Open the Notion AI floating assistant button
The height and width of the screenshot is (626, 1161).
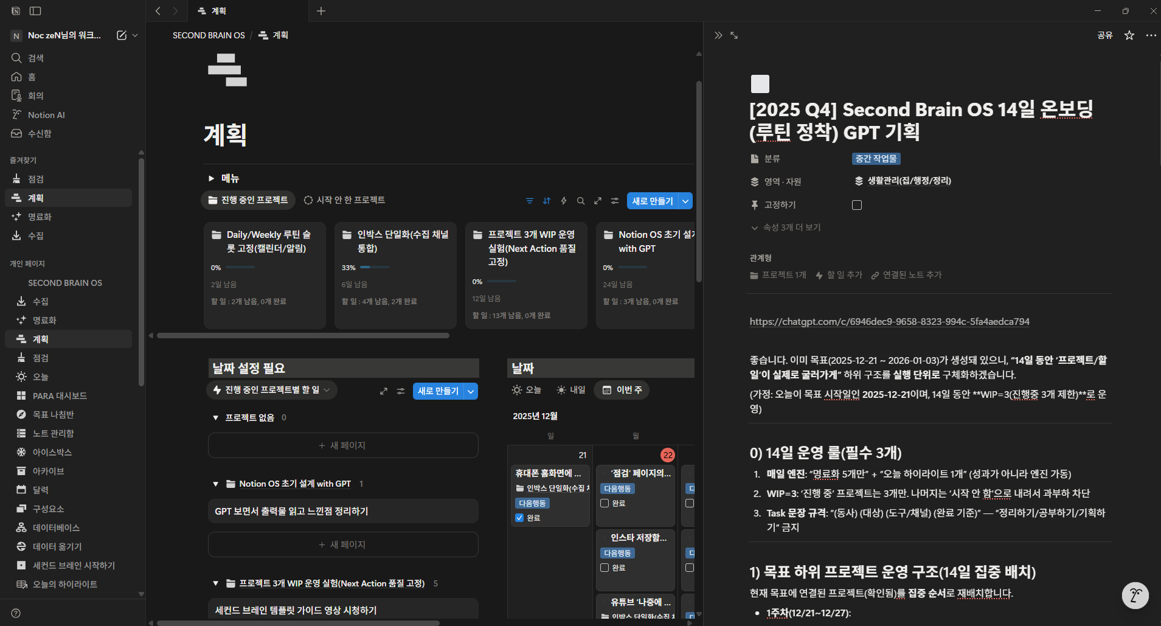coord(1135,596)
